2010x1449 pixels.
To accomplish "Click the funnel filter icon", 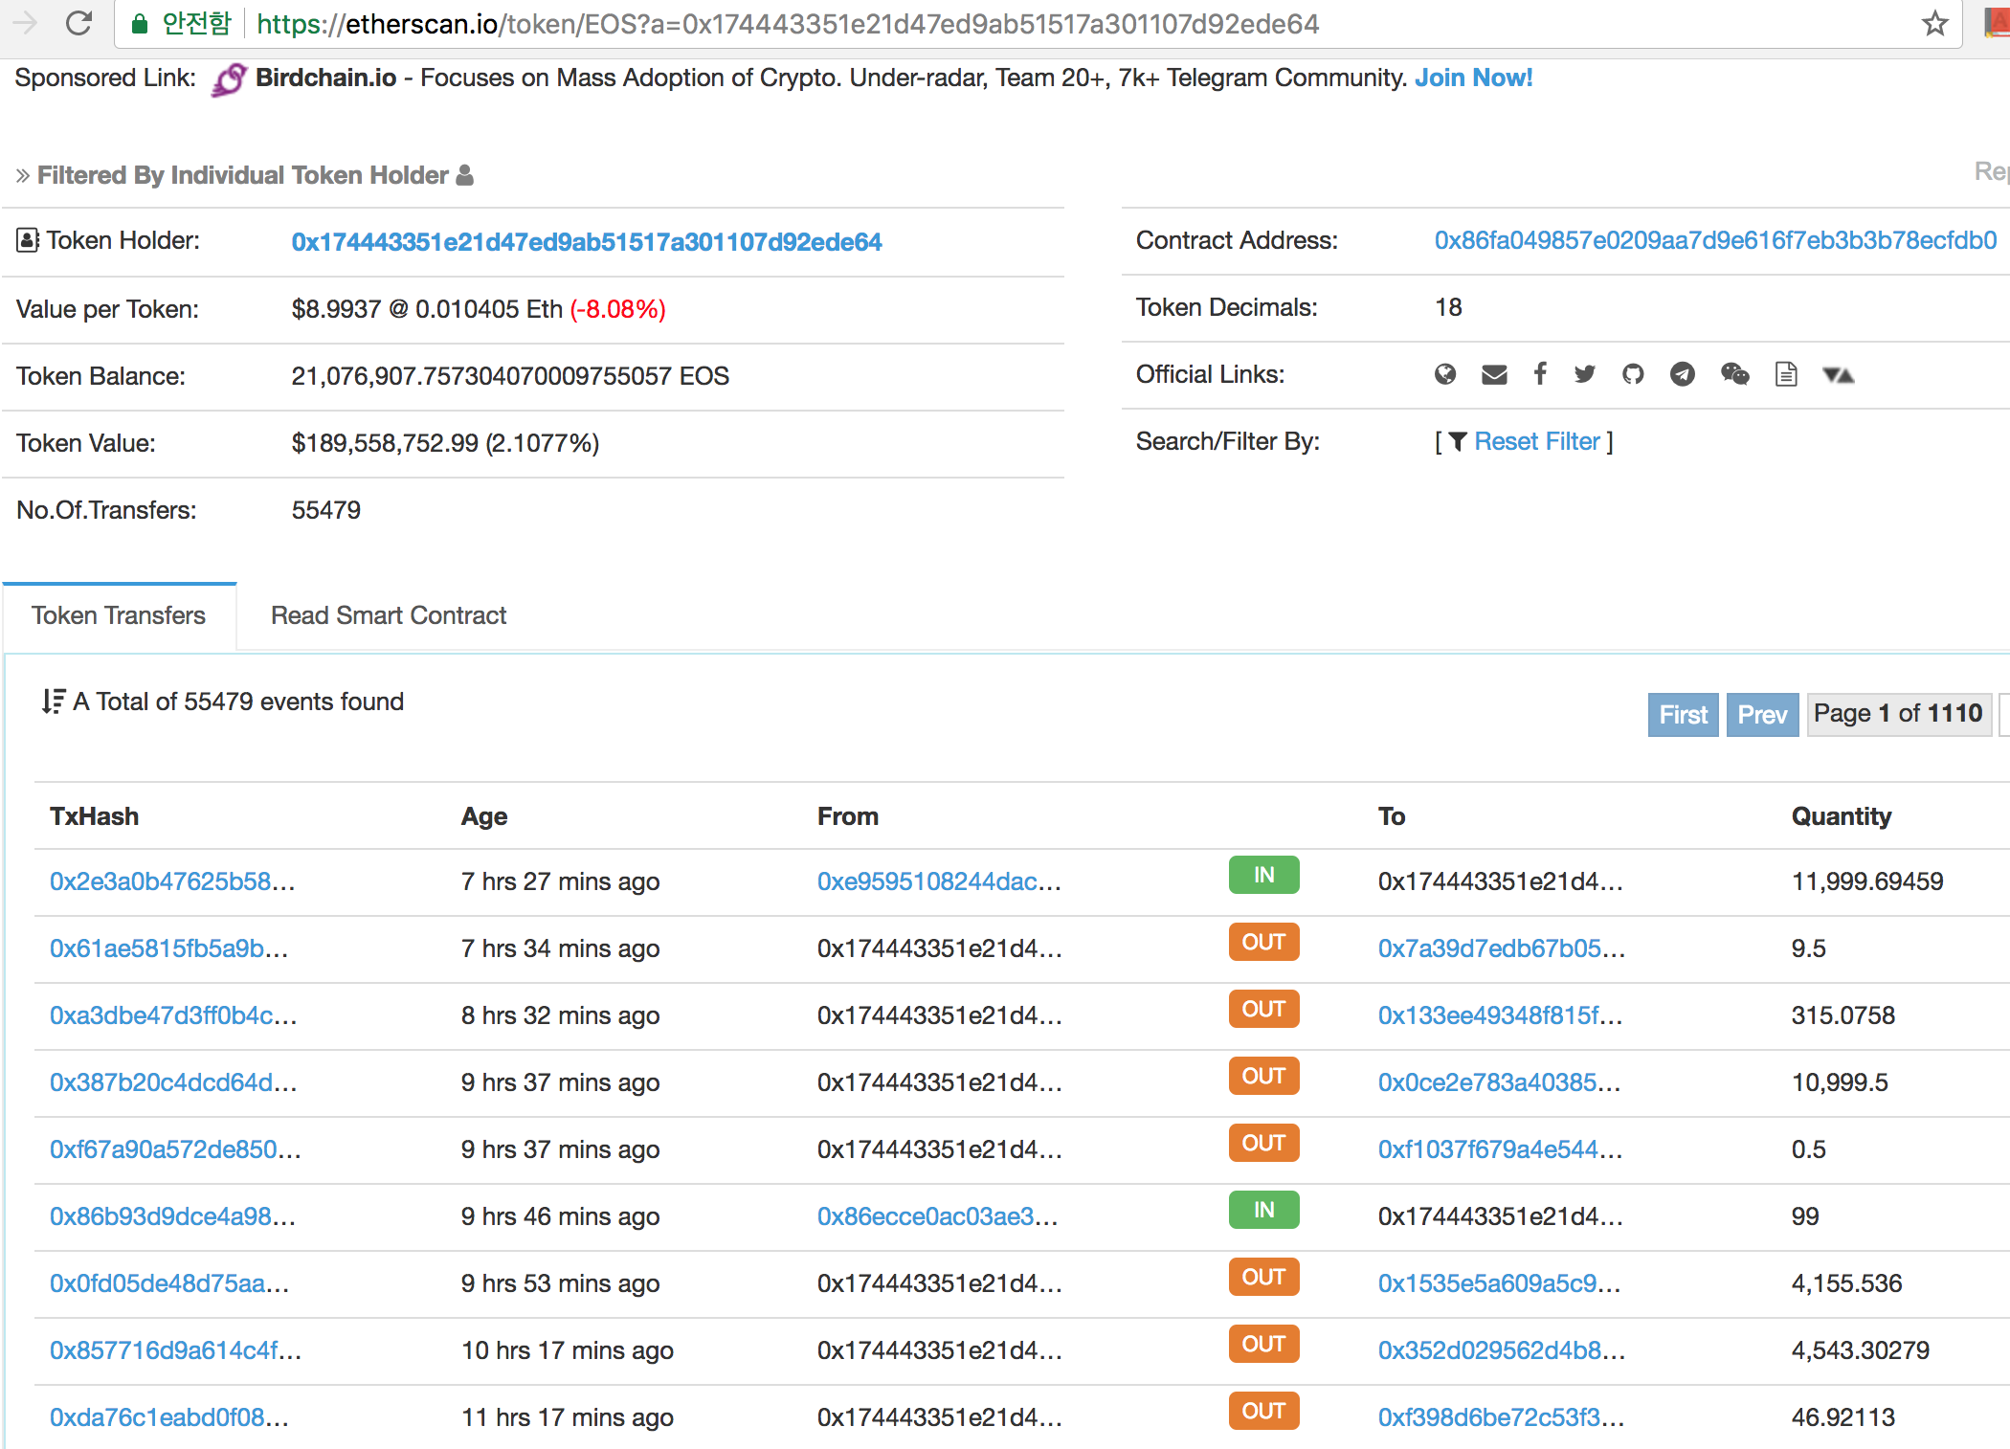I will coord(1458,441).
